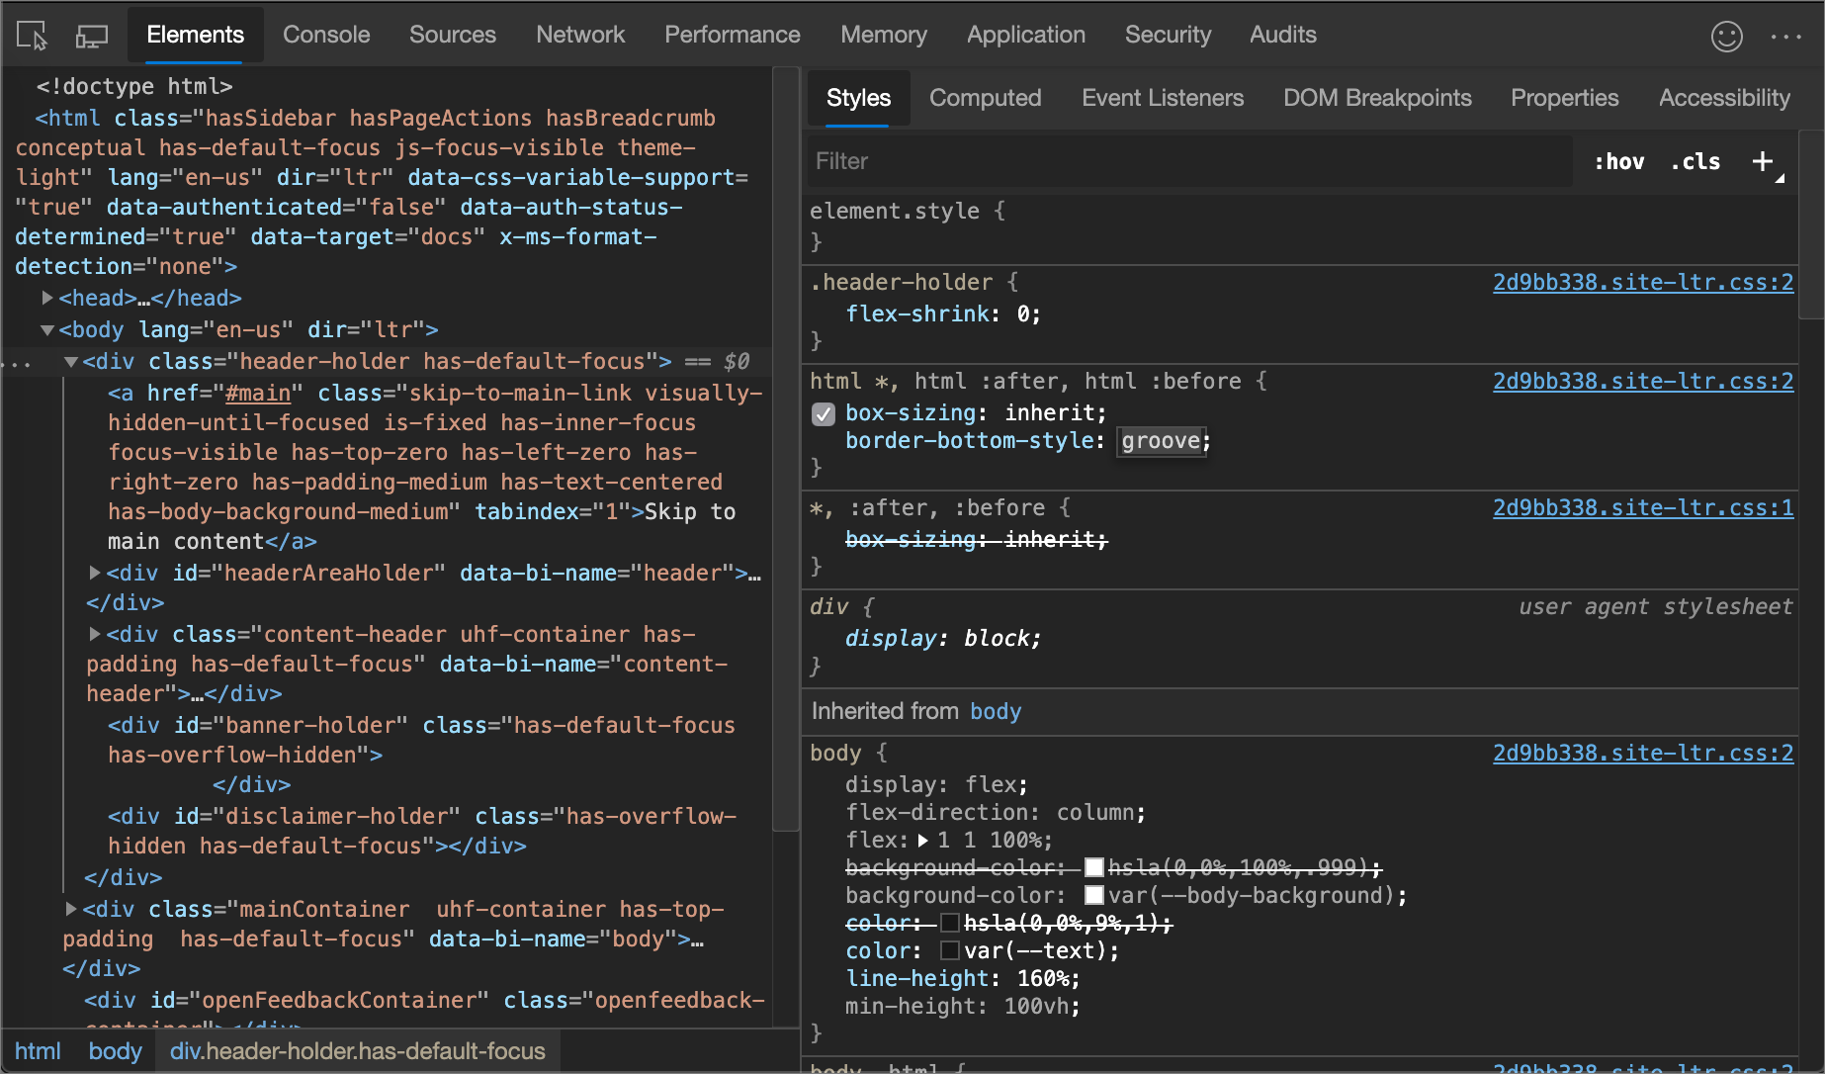Collapse the body element in the DOM tree
The height and width of the screenshot is (1074, 1825).
(46, 329)
